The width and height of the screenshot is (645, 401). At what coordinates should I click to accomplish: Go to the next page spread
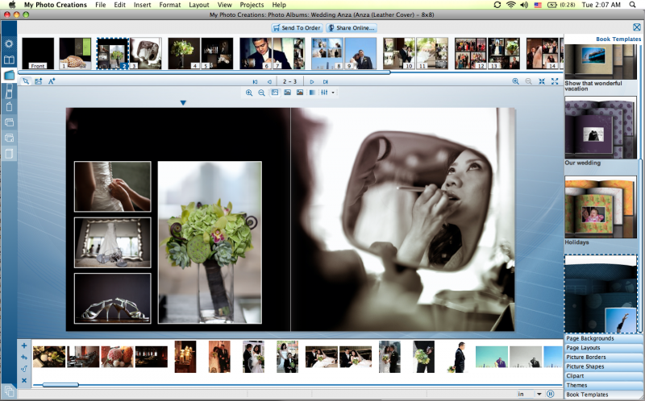pos(312,82)
